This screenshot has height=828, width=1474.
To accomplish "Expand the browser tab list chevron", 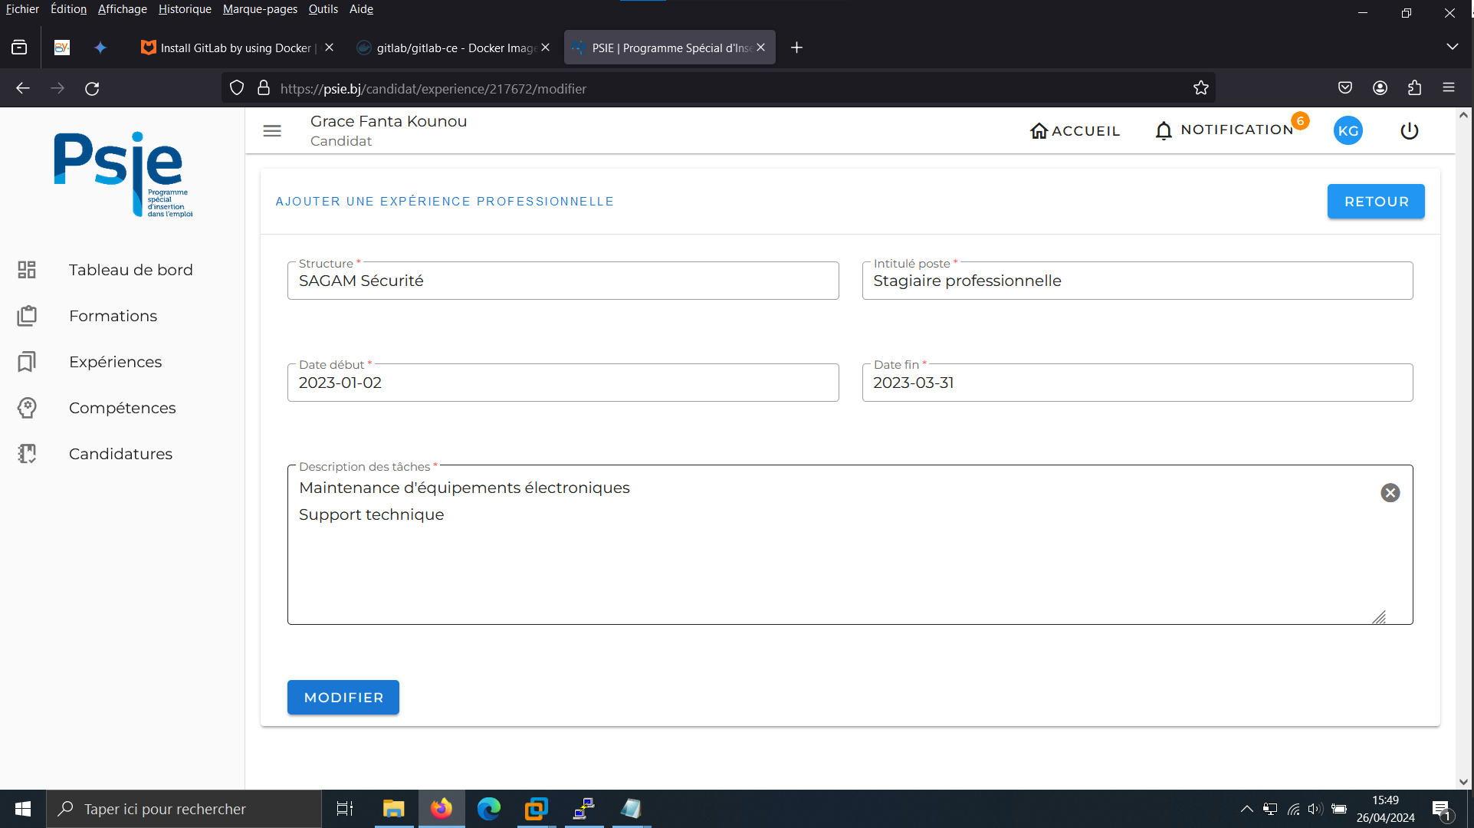I will pyautogui.click(x=1452, y=48).
